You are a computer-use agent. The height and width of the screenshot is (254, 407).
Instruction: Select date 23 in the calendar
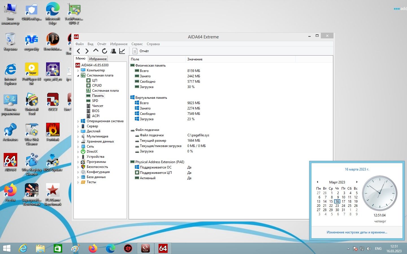(337, 206)
